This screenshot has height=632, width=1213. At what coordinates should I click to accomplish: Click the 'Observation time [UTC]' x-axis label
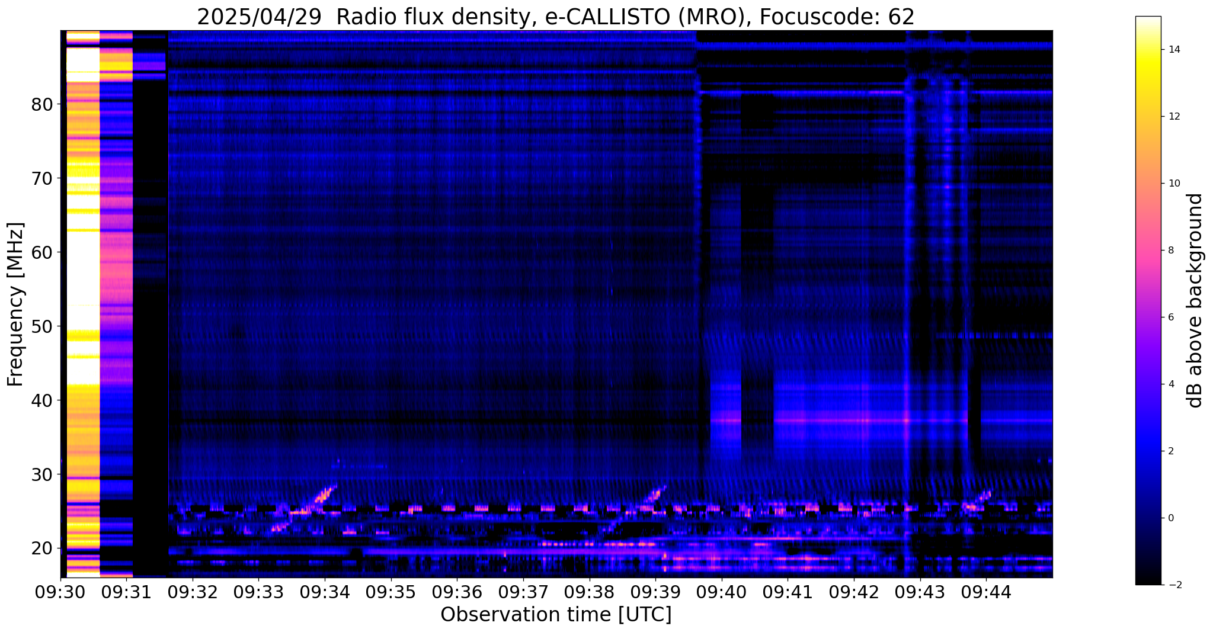[556, 615]
